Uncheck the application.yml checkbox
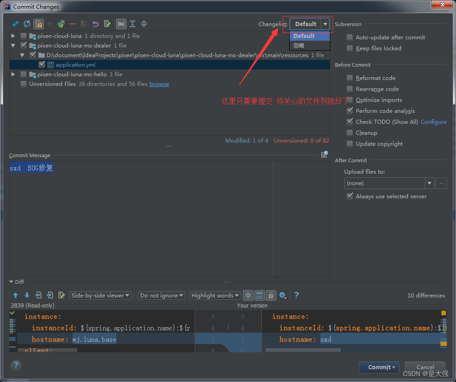 (42, 64)
